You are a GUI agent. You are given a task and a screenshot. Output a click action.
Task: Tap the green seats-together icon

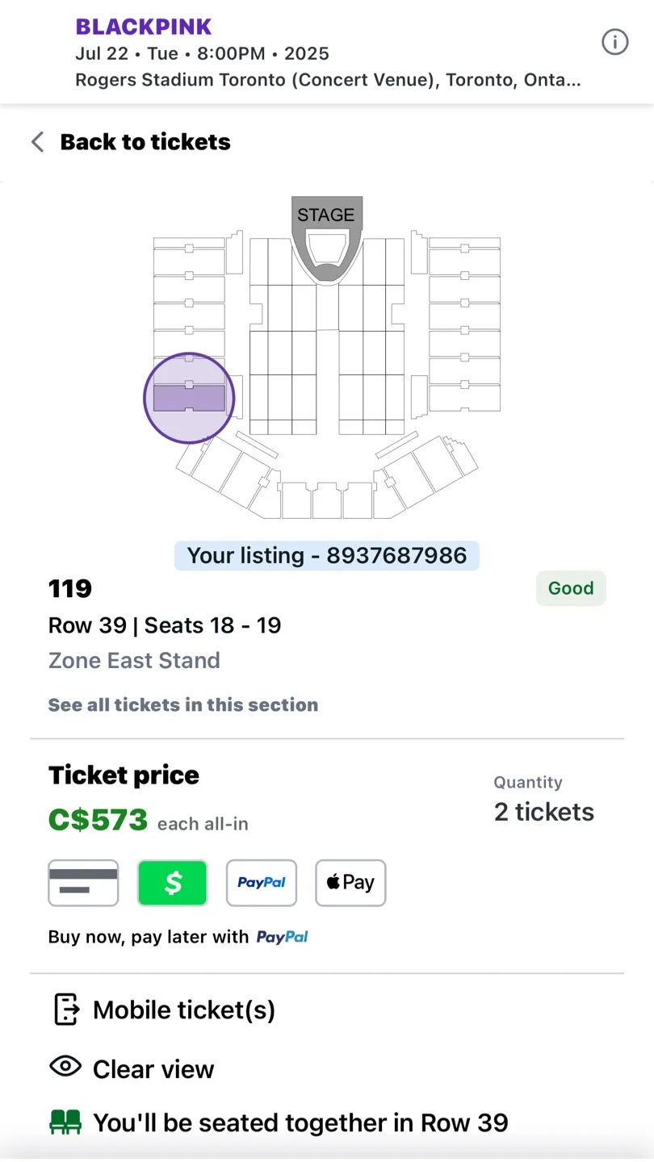tap(65, 1122)
